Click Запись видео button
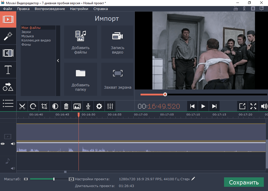The width and height of the screenshot is (268, 191). coord(118,42)
